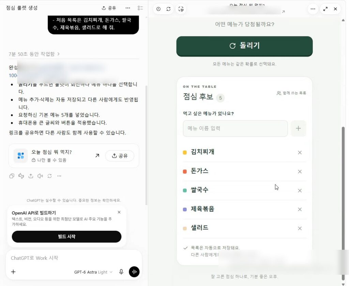Expand the preview panel to fullscreen
The height and width of the screenshot is (286, 349).
click(x=325, y=9)
